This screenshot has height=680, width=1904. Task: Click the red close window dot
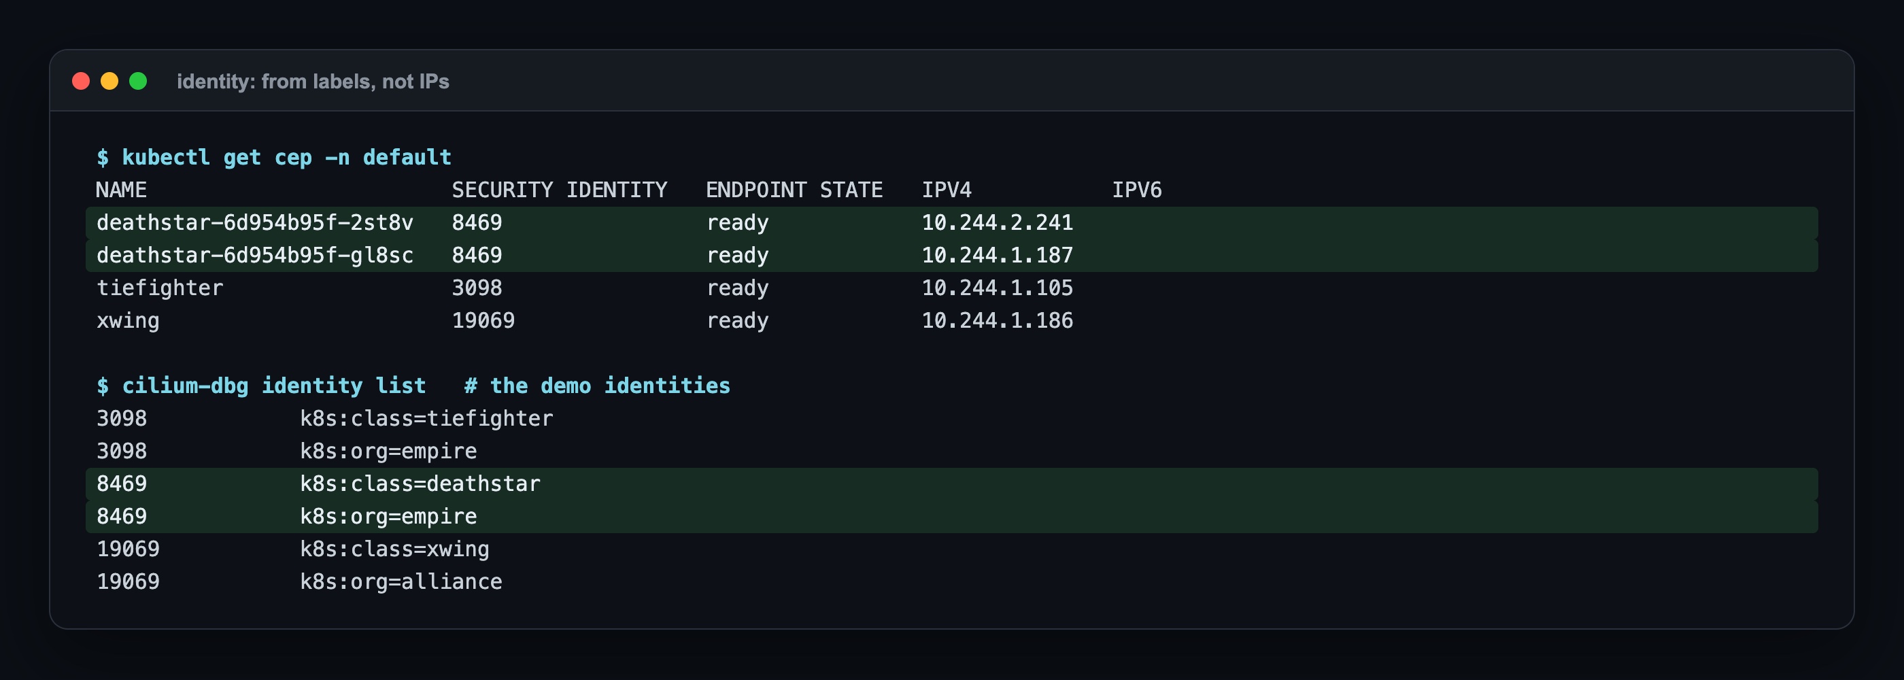[x=80, y=82]
